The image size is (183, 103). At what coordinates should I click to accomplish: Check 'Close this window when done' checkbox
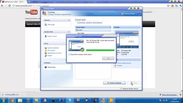69,54
